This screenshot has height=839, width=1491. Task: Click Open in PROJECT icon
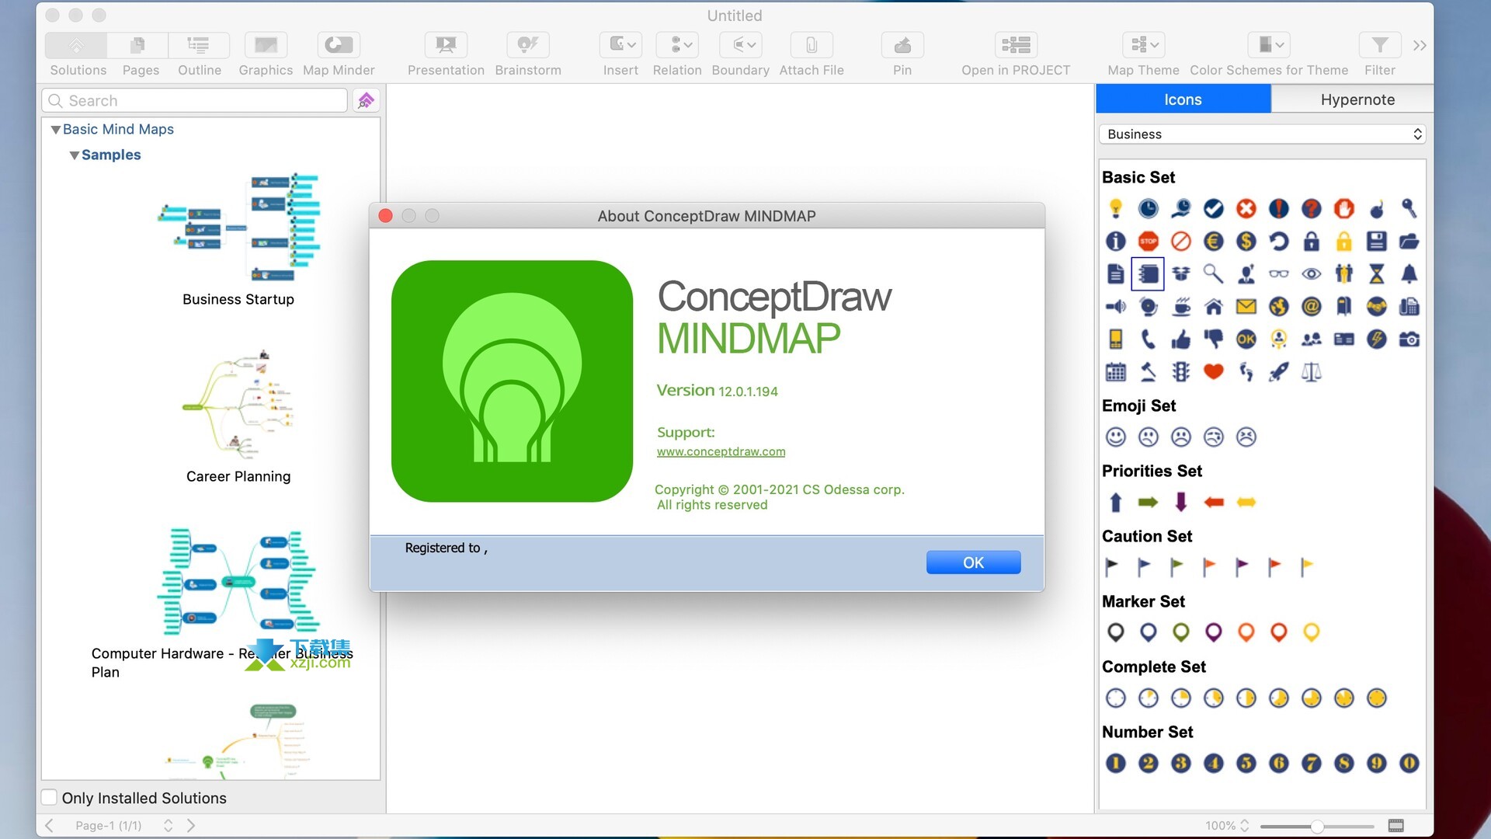pyautogui.click(x=1016, y=45)
